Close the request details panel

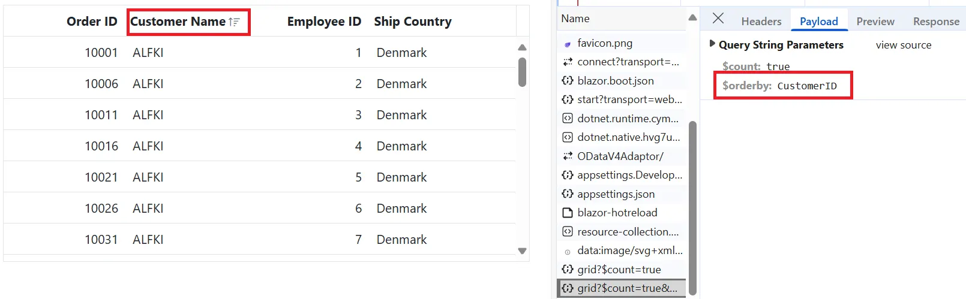pos(718,19)
